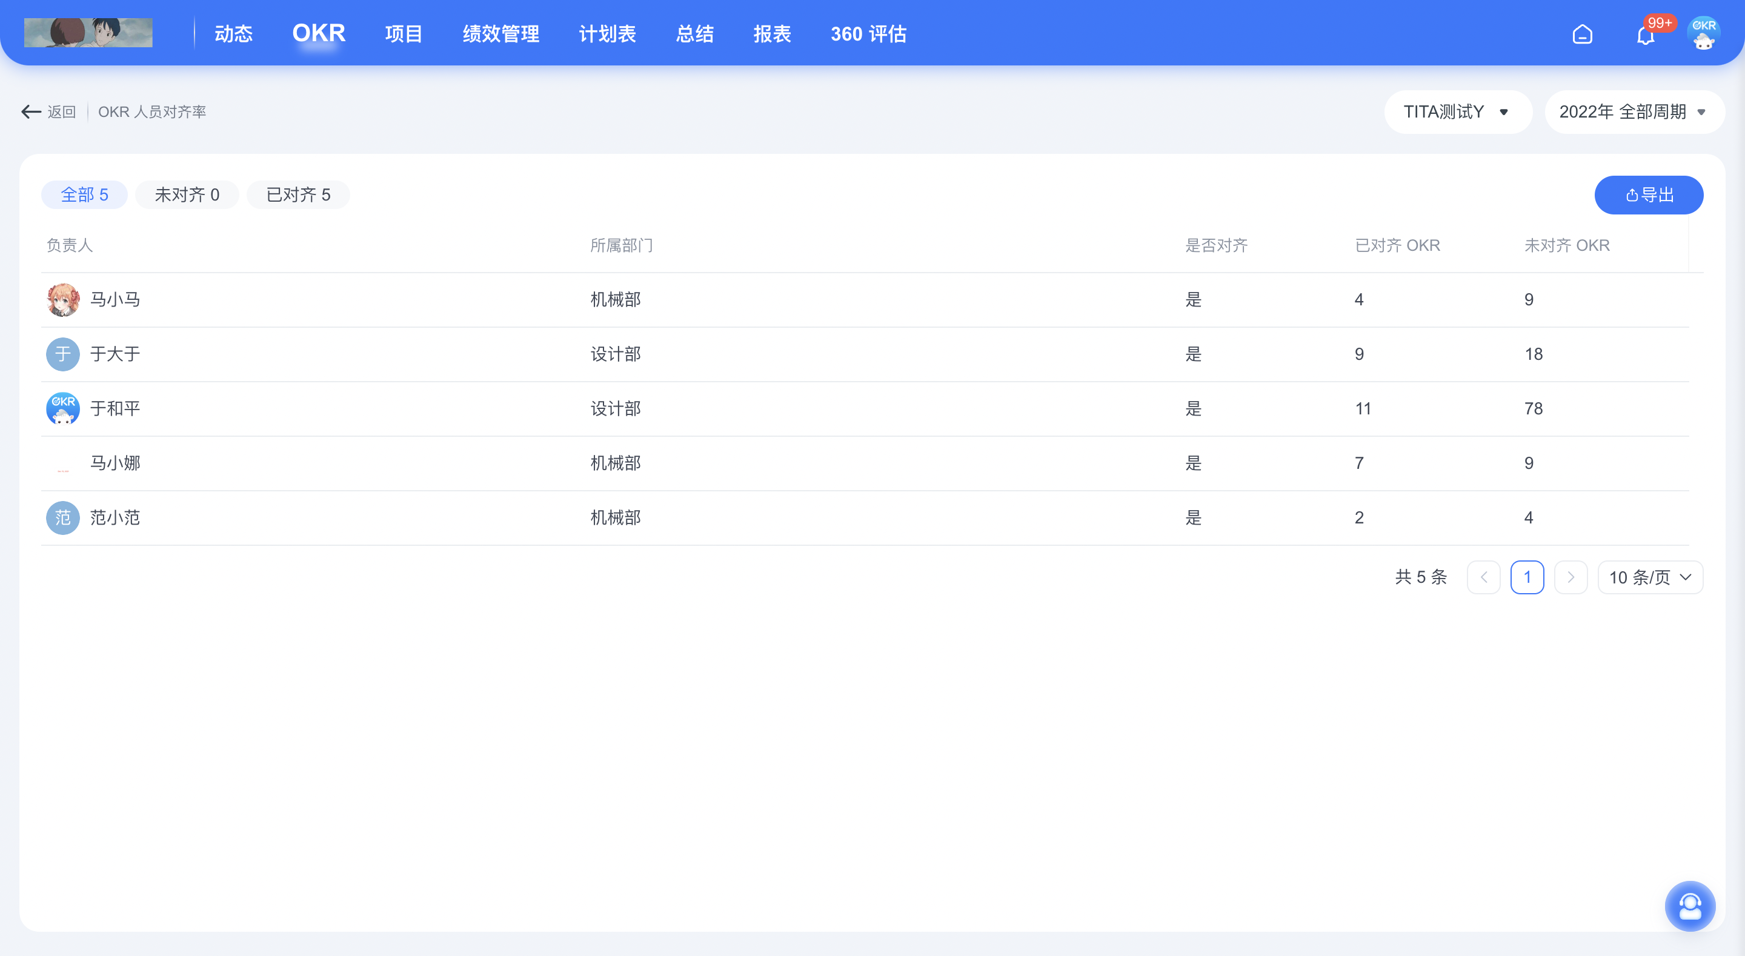This screenshot has height=956, width=1745.
Task: Open the 绩效管理 menu
Action: [x=500, y=33]
